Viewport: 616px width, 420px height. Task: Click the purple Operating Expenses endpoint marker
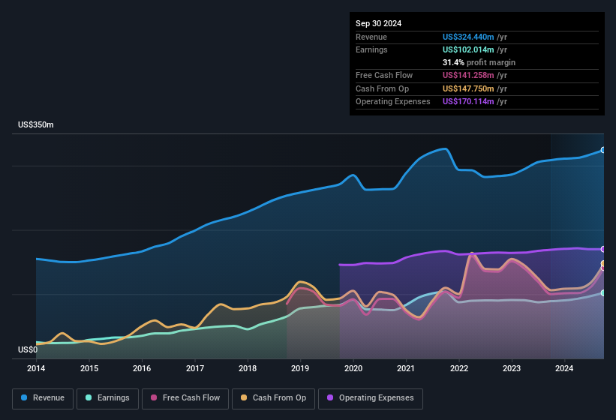pos(603,249)
